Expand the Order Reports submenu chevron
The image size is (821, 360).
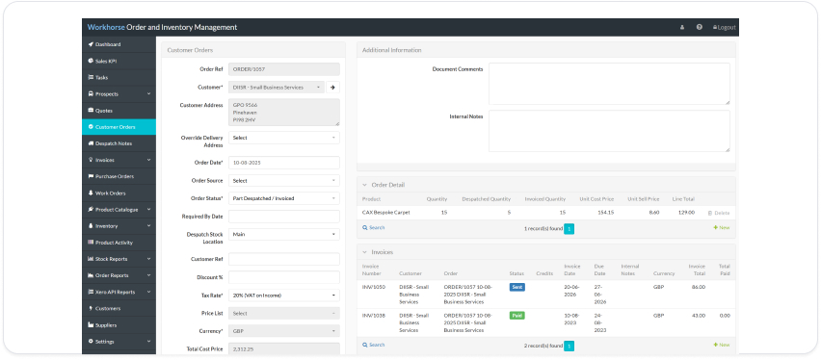click(148, 275)
